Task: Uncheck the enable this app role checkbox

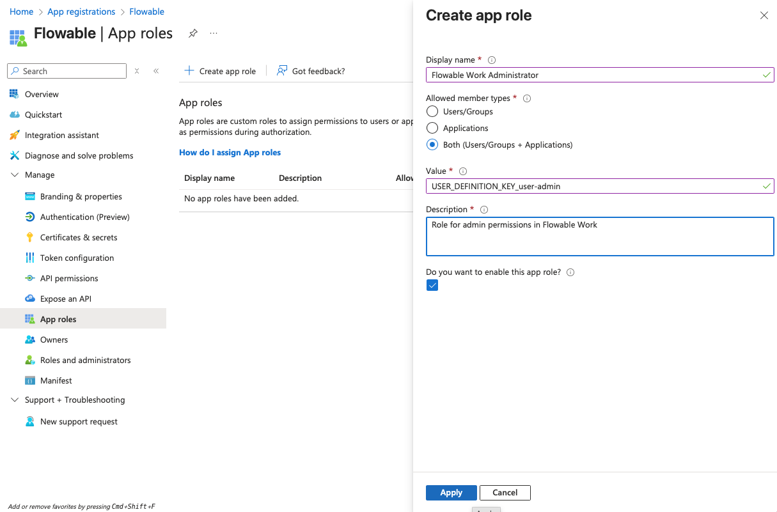Action: pos(432,286)
